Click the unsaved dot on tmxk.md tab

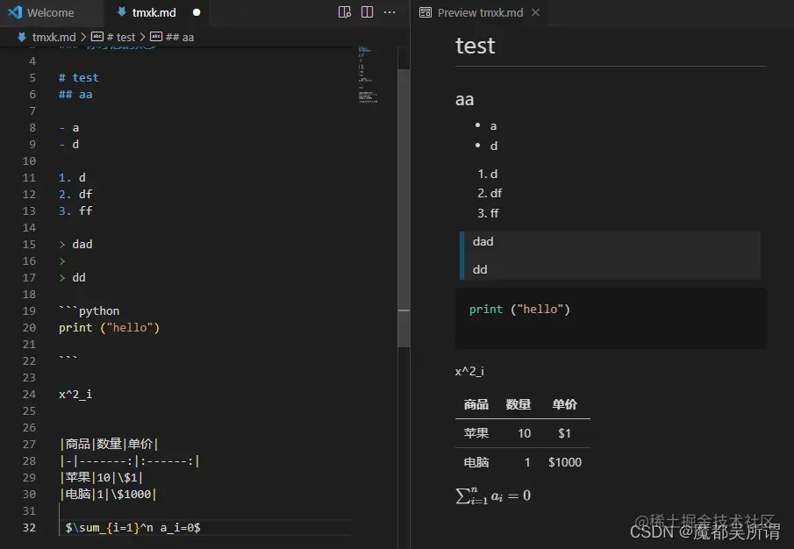coord(197,12)
